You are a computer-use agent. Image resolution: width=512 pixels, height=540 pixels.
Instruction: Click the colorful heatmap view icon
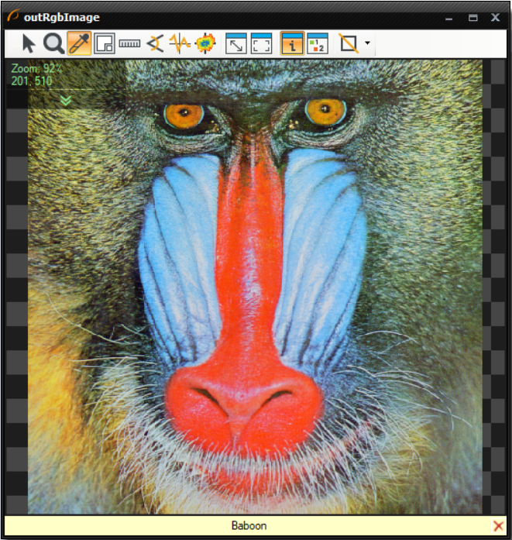pos(205,44)
